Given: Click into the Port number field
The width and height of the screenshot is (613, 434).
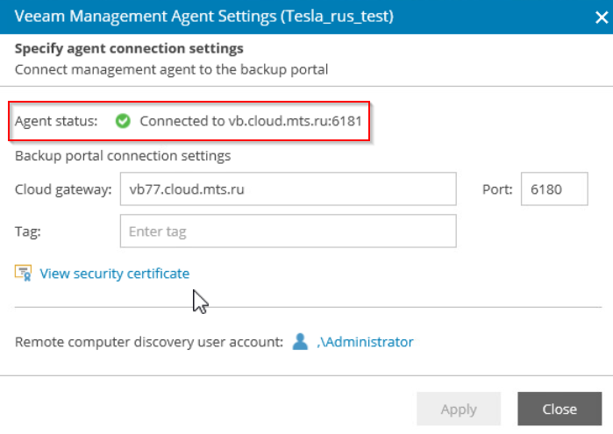Looking at the screenshot, I should click(553, 189).
